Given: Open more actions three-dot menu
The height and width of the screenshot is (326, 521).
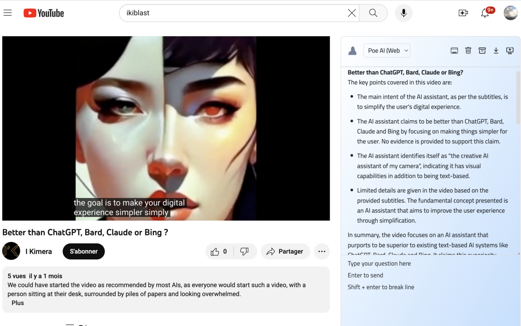Looking at the screenshot, I should click(322, 251).
